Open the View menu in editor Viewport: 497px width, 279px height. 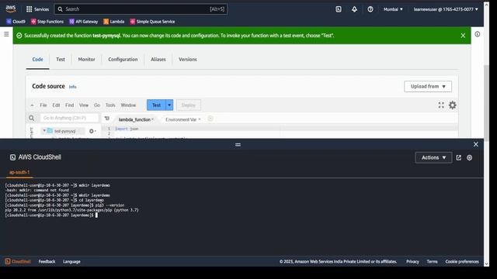(x=84, y=105)
